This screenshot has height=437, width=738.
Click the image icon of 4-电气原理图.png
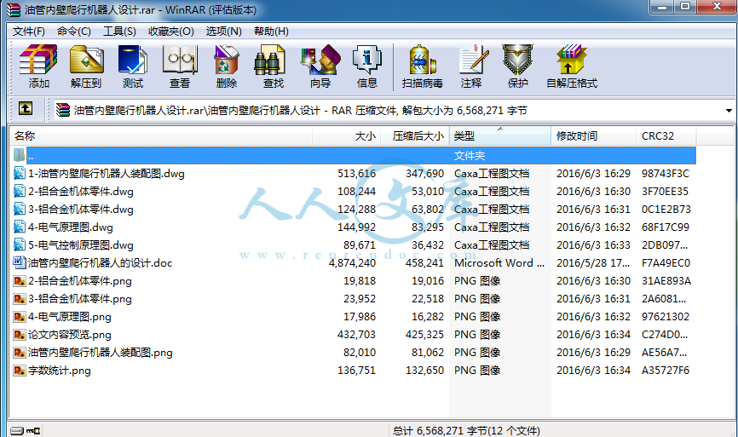click(x=20, y=317)
